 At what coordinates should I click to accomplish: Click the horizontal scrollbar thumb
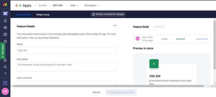(x=108, y=86)
